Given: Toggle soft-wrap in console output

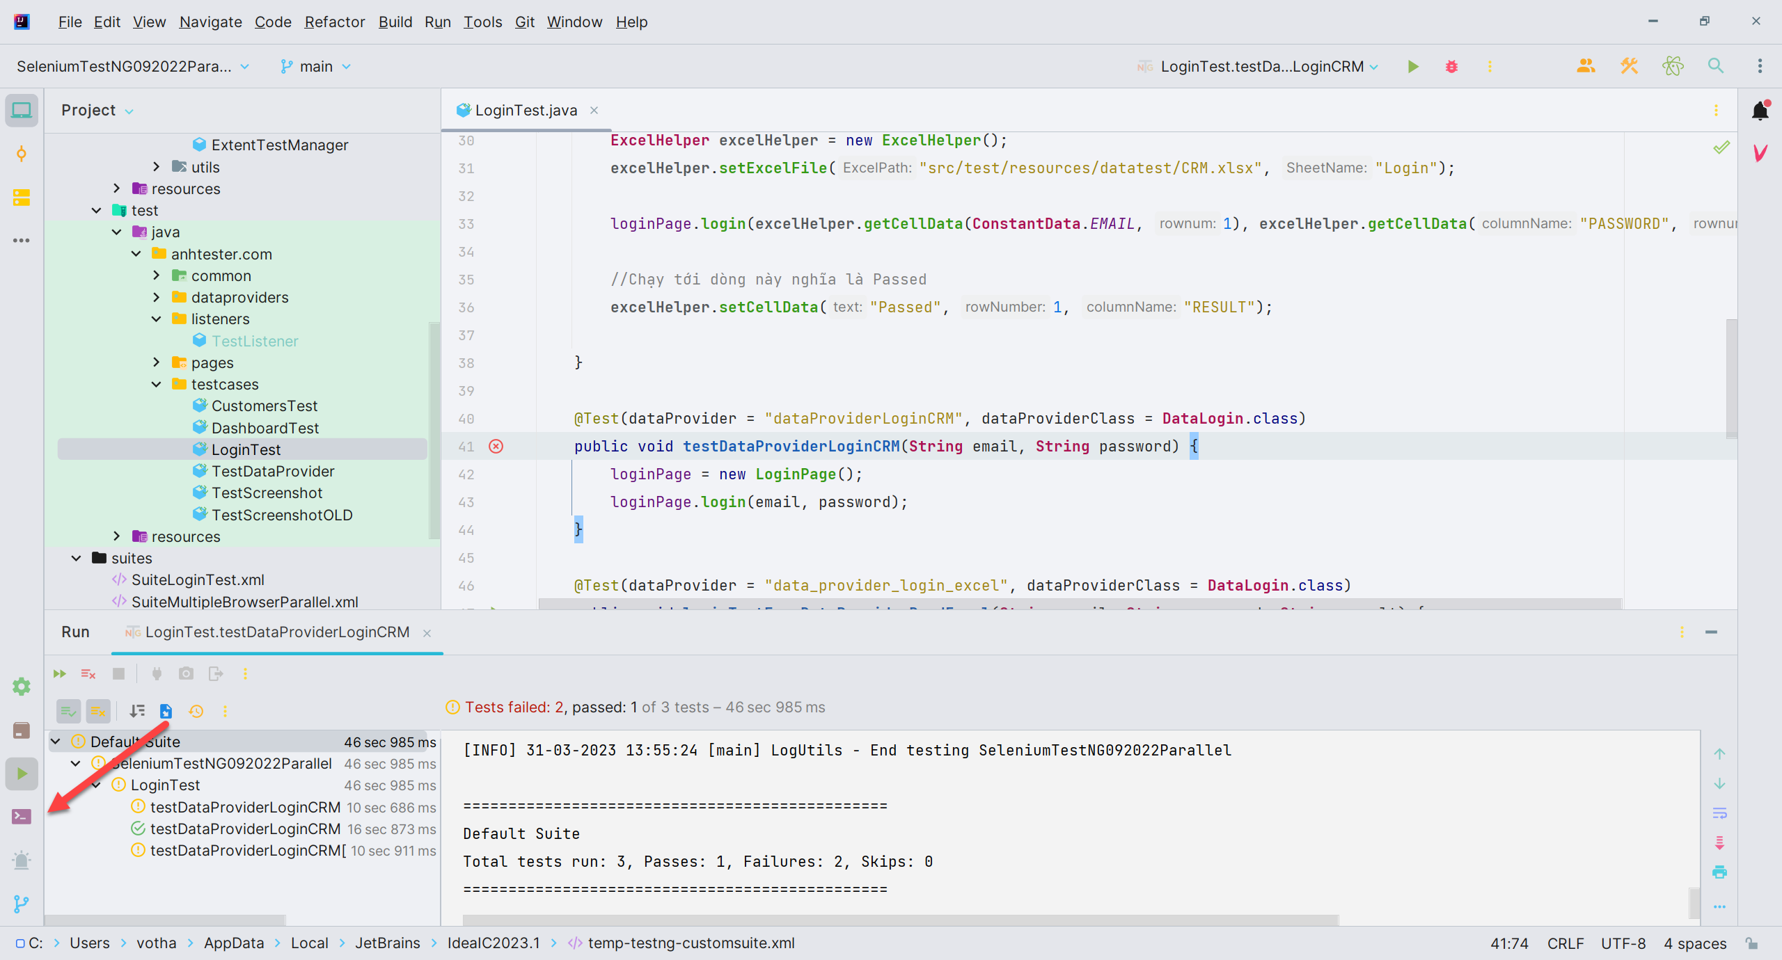Looking at the screenshot, I should (x=1719, y=813).
